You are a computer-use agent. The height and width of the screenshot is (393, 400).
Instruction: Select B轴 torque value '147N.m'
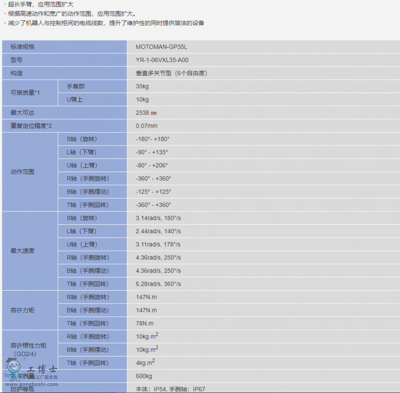click(146, 311)
